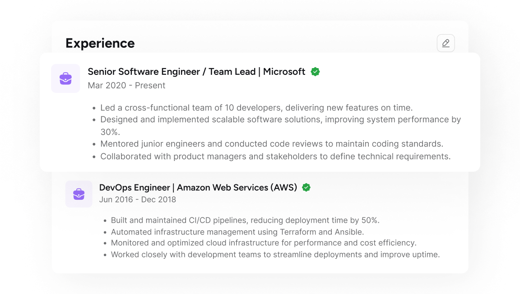The image size is (520, 294).
Task: Click the Jun 2016 - Dec 2018 date text
Action: (x=137, y=199)
